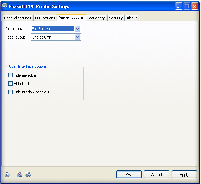Go to the Stationery tab
Screen dimensions: 201x184
click(x=96, y=18)
